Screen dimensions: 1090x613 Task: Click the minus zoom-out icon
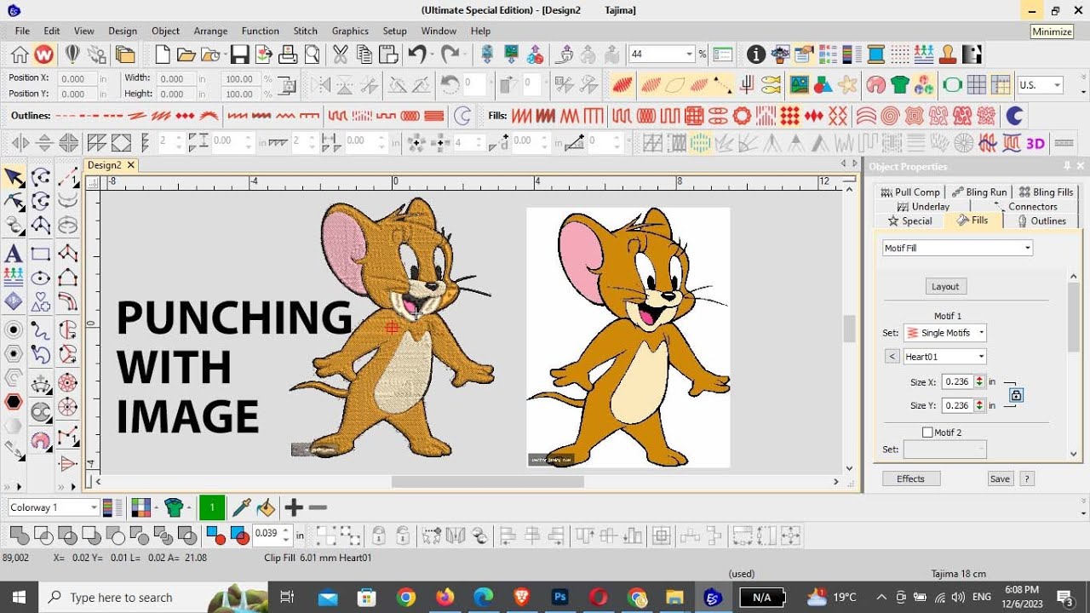click(318, 508)
